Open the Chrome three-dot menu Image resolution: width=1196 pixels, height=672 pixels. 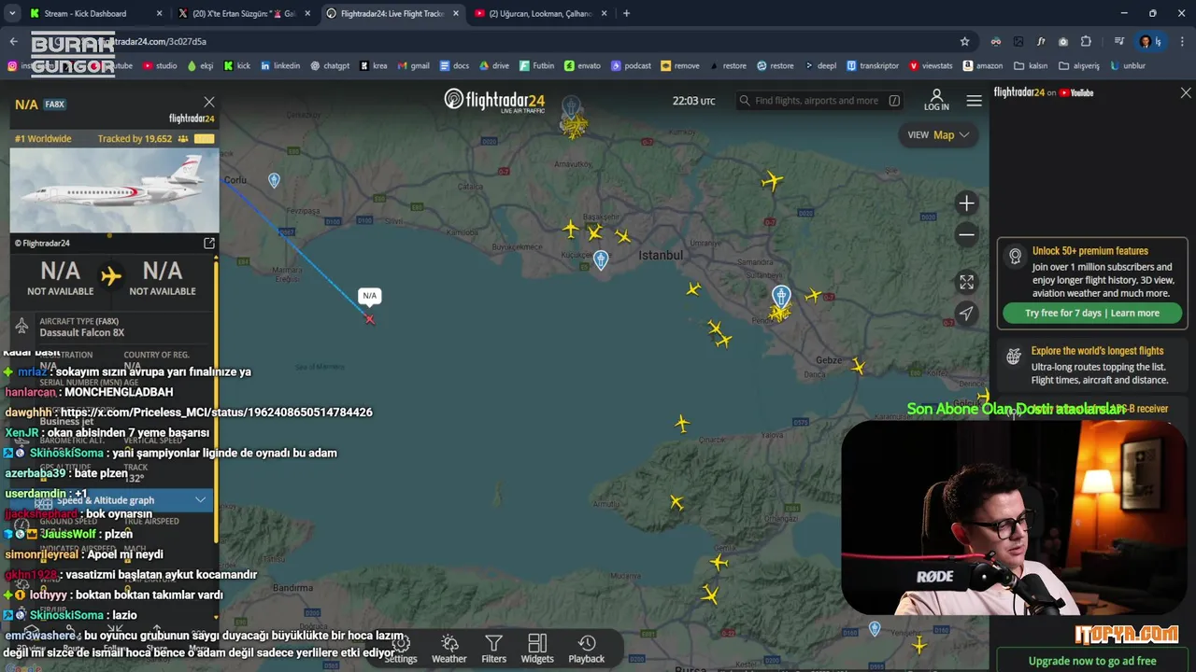click(1183, 41)
